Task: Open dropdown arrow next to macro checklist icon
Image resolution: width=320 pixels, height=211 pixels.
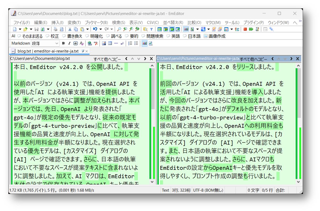Action: pyautogui.click(x=231, y=29)
